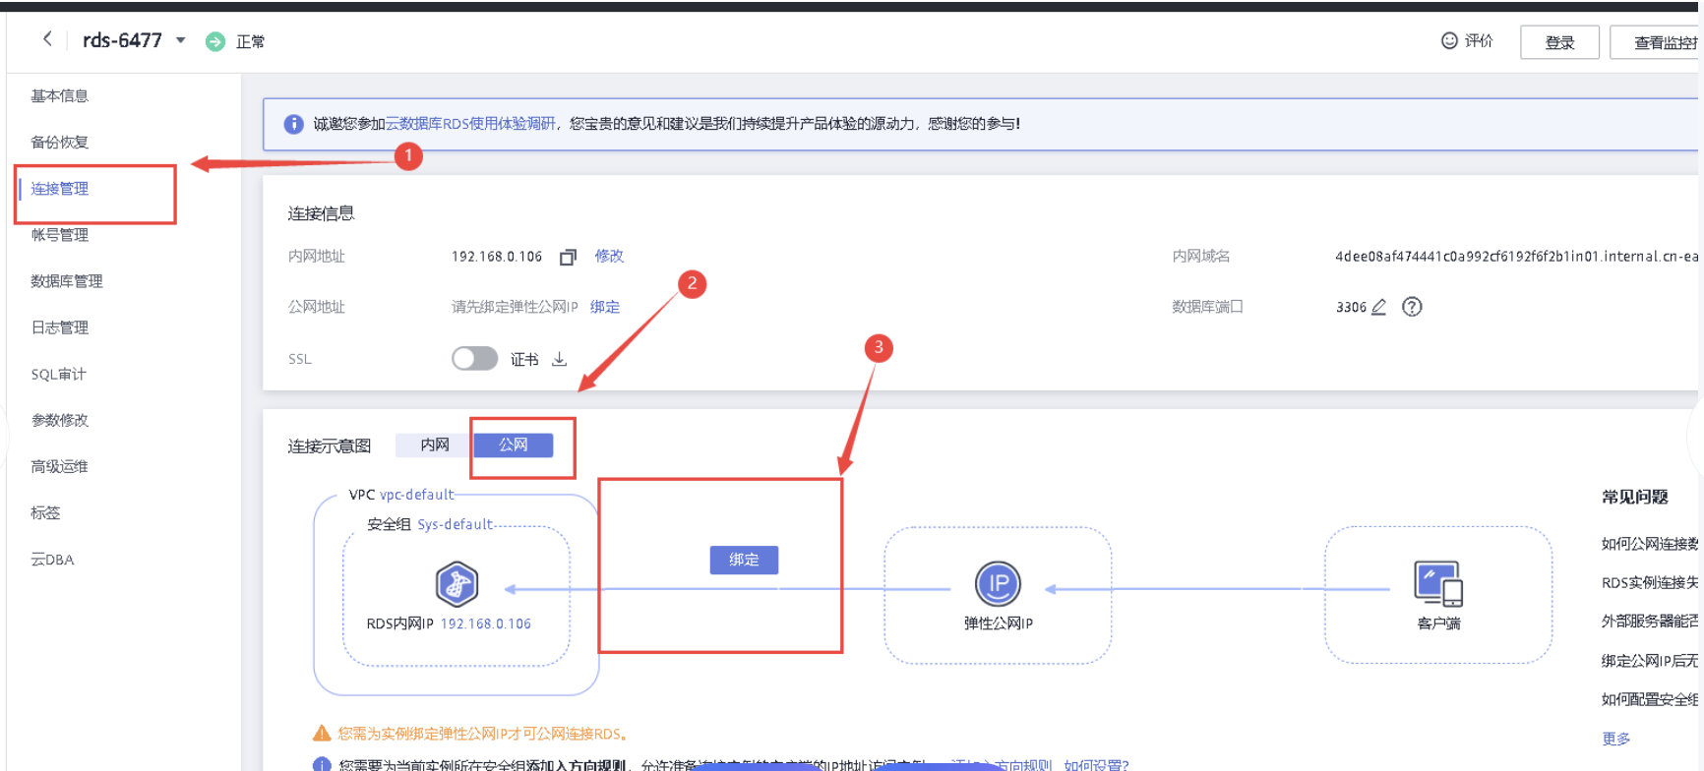Click the vpc-default VPC link

[x=417, y=495]
